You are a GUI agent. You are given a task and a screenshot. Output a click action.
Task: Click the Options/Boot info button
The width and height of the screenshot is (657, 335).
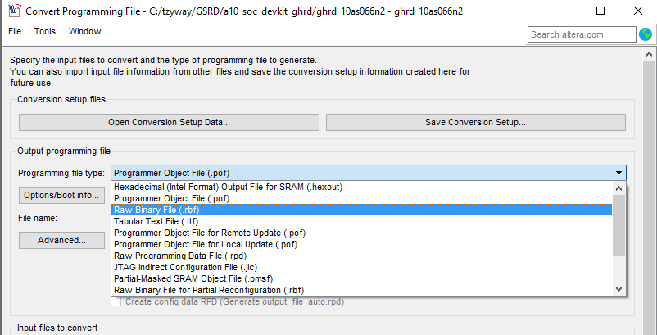(x=61, y=195)
